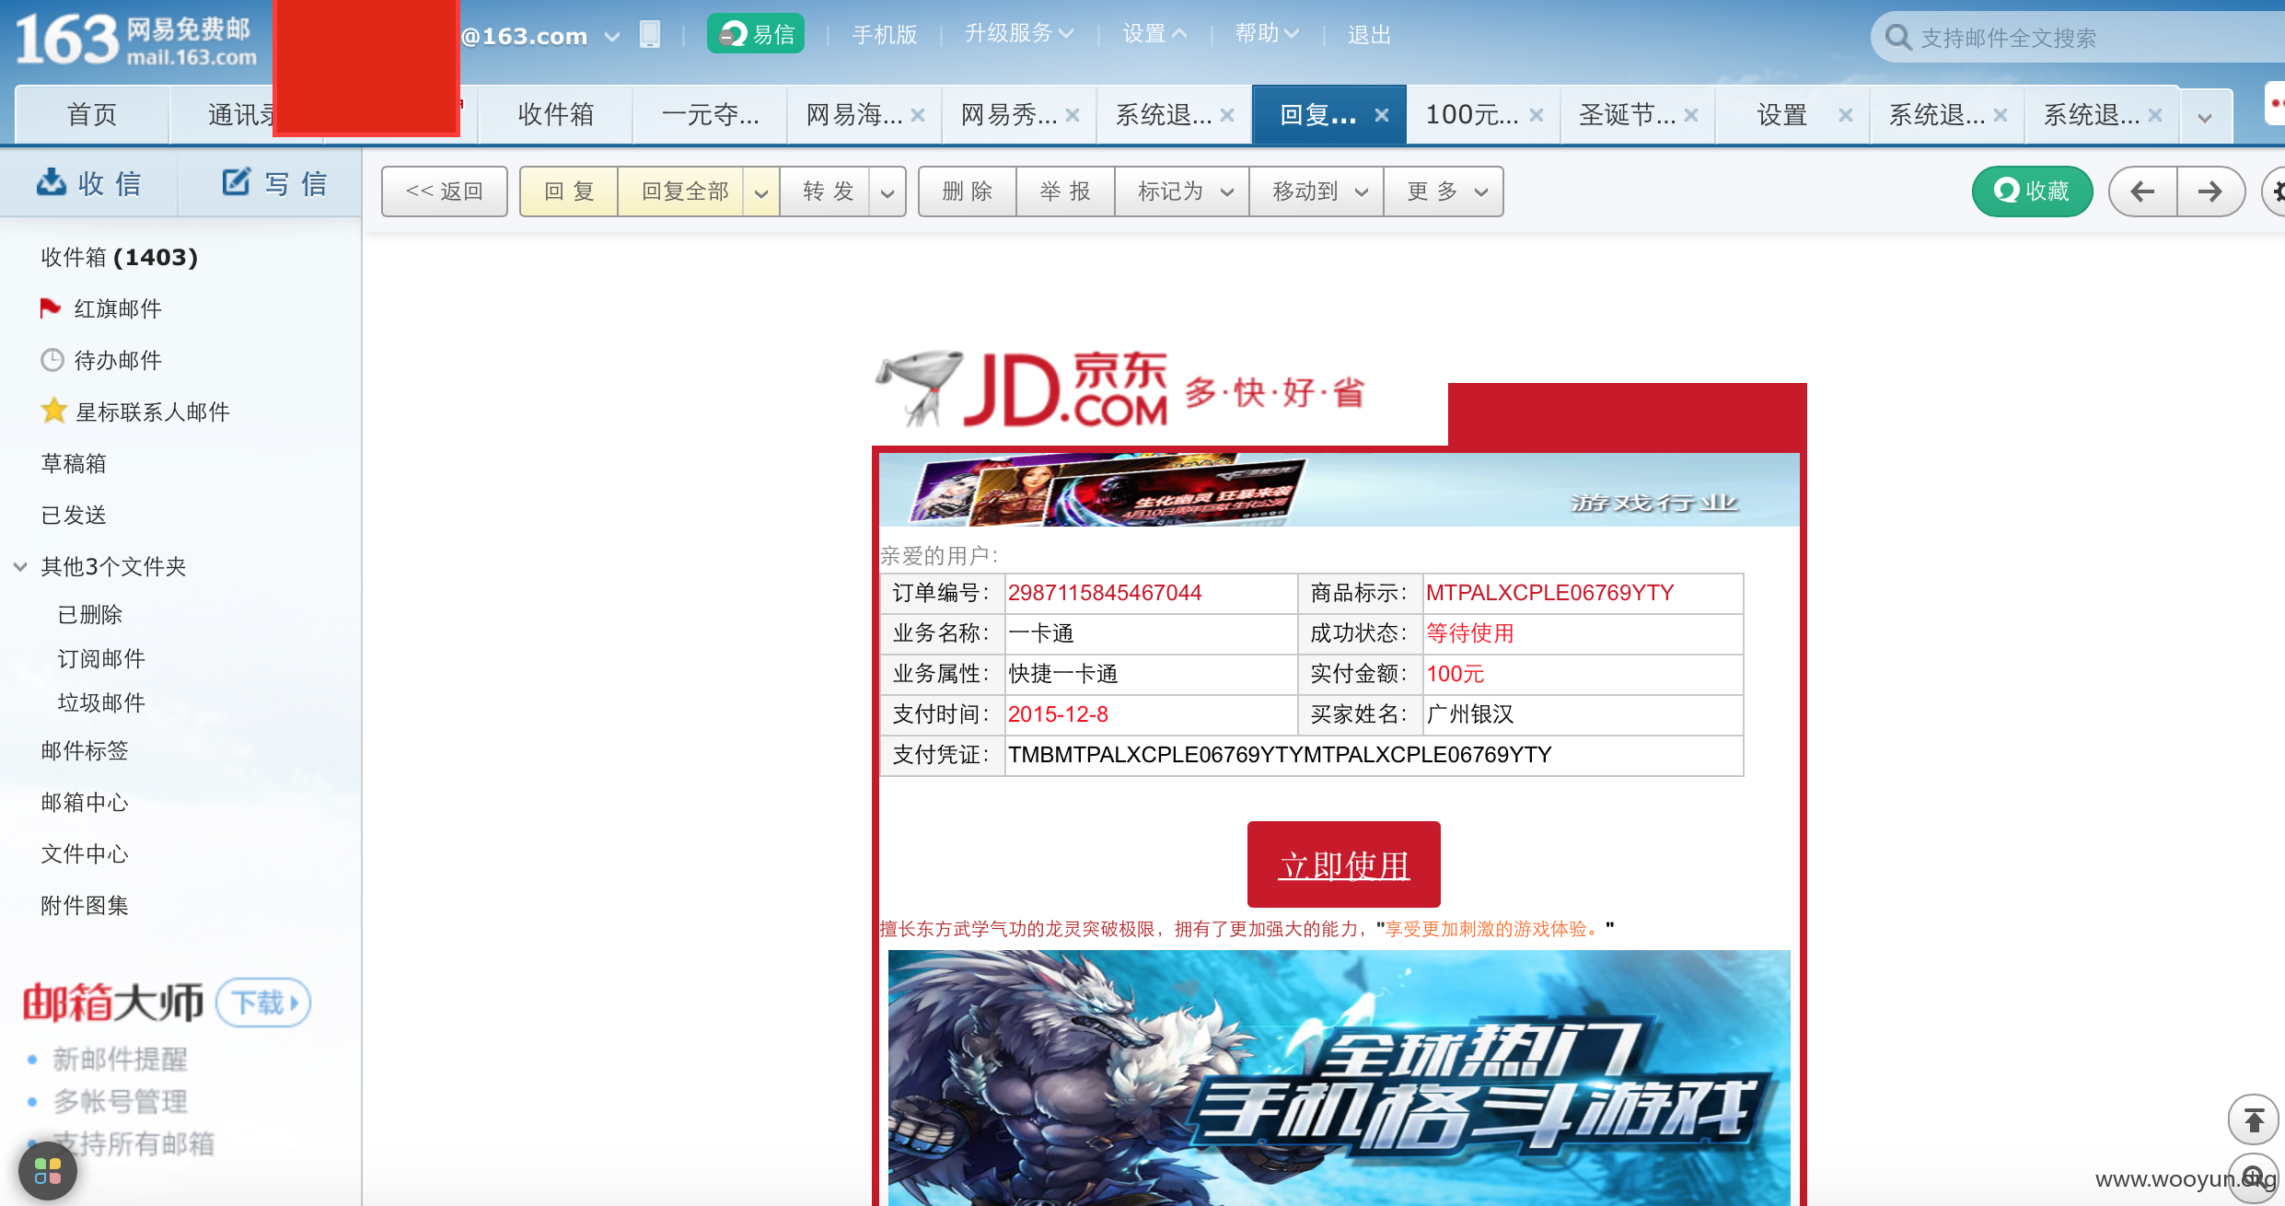Close the active 回复... tab
2285x1206 pixels.
(x=1382, y=115)
